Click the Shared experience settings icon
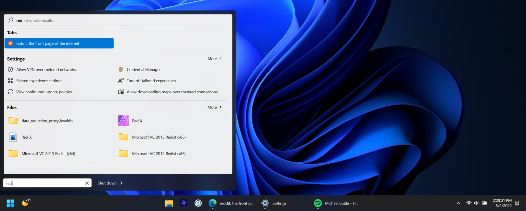Image resolution: width=526 pixels, height=211 pixels. click(x=10, y=81)
